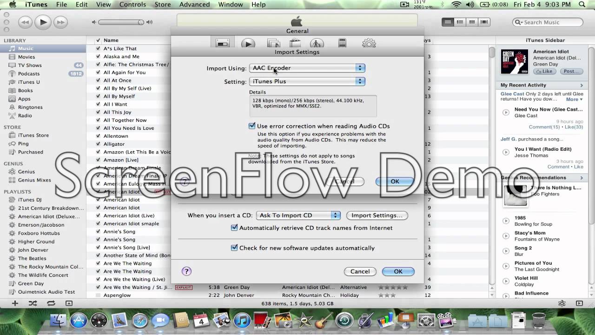Switch to grid view
Viewport: 595px width, 335px height.
click(x=472, y=22)
